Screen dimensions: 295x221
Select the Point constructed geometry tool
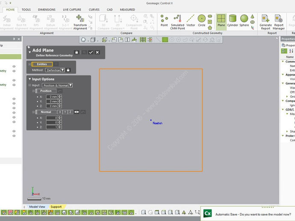coord(164,21)
